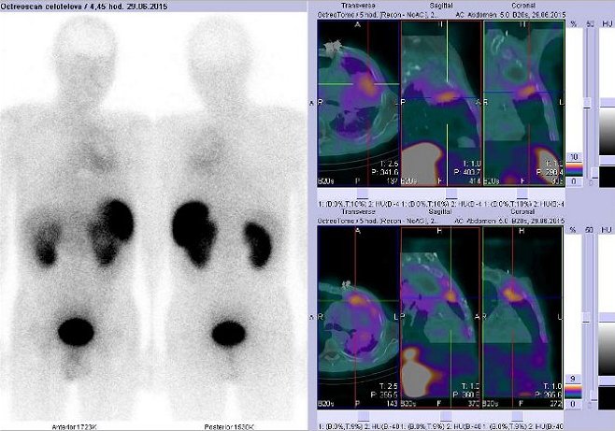Click the top row upper threshold value 10
615x431 pixels.
point(573,156)
